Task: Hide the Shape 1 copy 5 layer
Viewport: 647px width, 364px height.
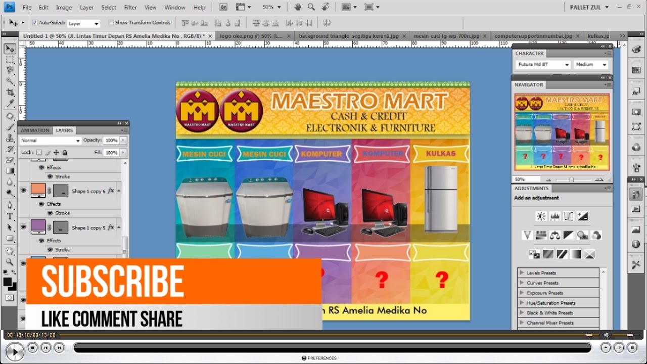Action: [23, 227]
